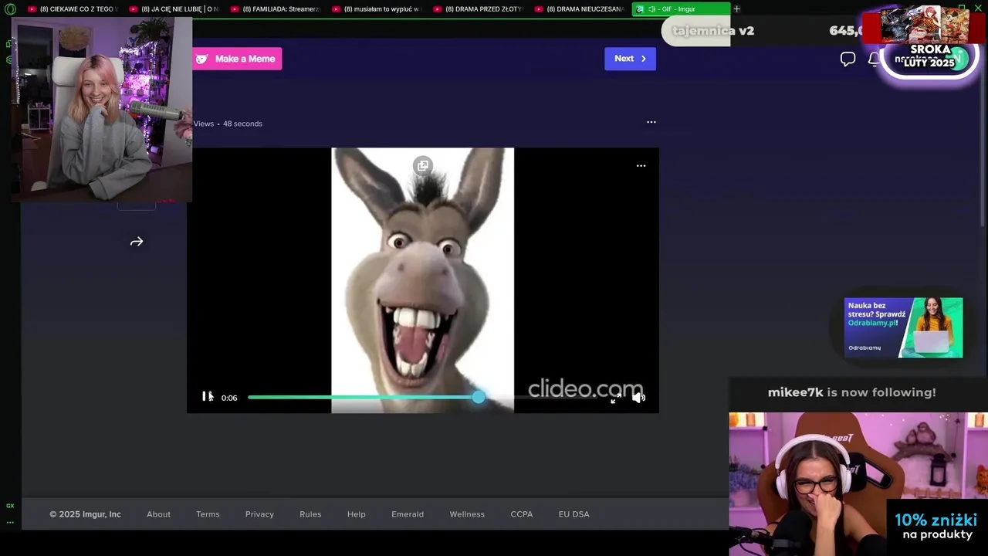Open the three-dot menu inside the video player

641,165
